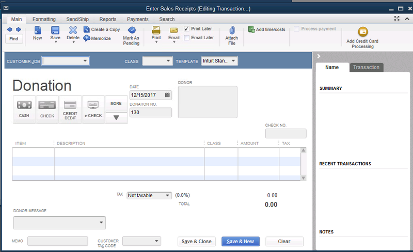Click the DONATION NO. field
413x252 pixels.
(151, 113)
